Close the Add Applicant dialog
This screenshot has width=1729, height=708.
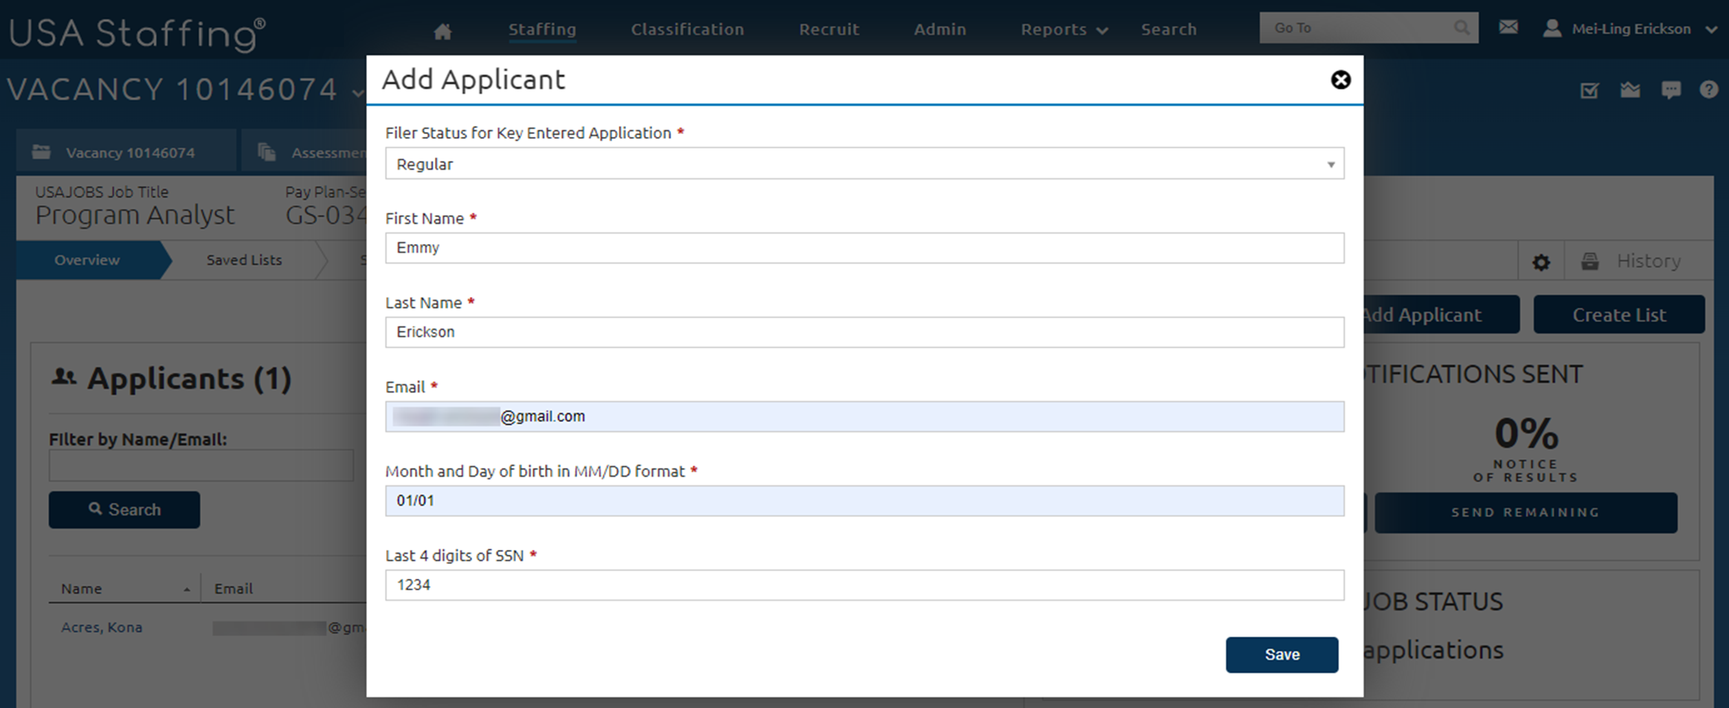point(1340,80)
